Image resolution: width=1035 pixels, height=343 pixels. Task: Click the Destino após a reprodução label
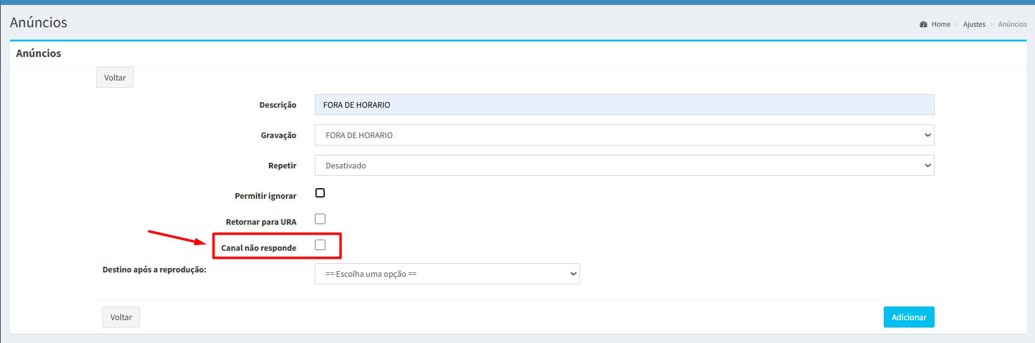click(154, 269)
